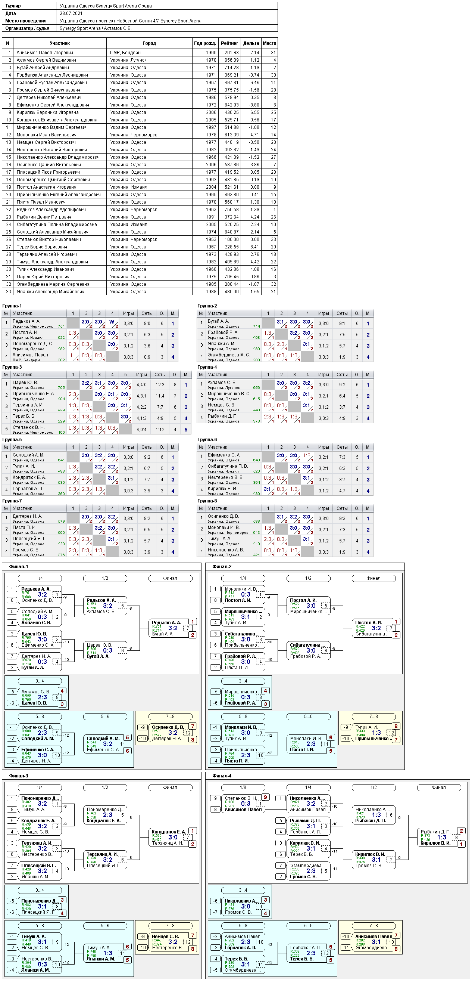Click 'Рыбакин Д. П.' match box in Финал-4 final
Screen dimensions: 472x981
(439, 837)
